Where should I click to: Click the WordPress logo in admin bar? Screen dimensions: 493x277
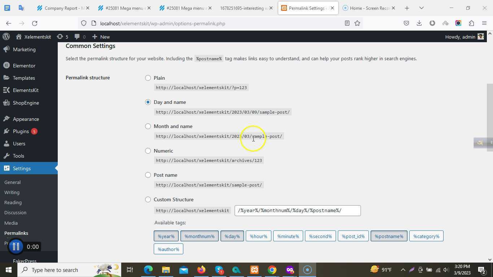click(6, 36)
